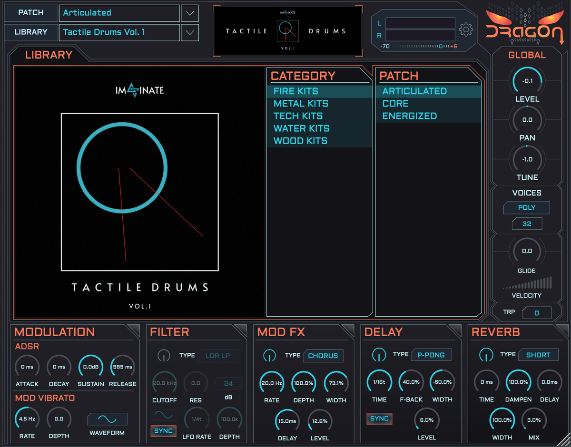571x447 pixels.
Task: Click the Mod FX RATE knob
Action: point(272,383)
